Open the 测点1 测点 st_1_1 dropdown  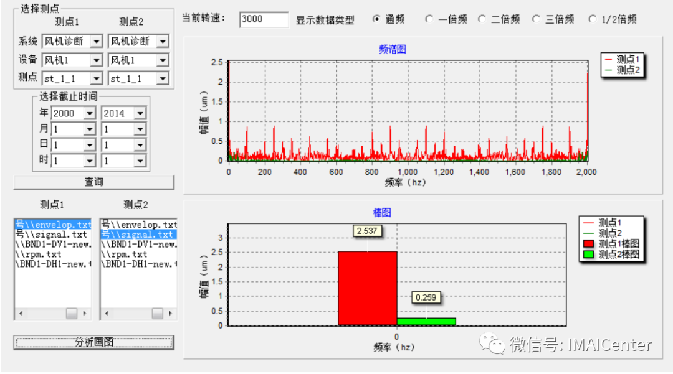[96, 78]
